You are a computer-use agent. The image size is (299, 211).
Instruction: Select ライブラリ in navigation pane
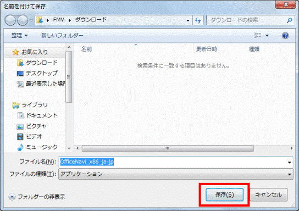(34, 105)
